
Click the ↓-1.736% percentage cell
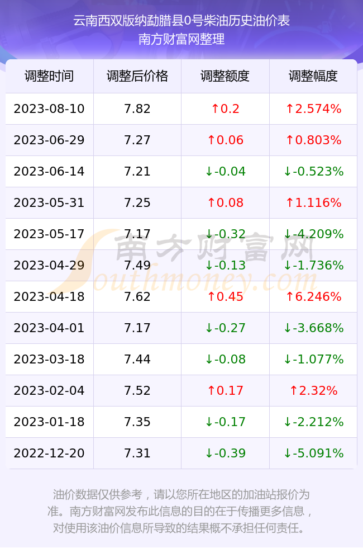[313, 265]
